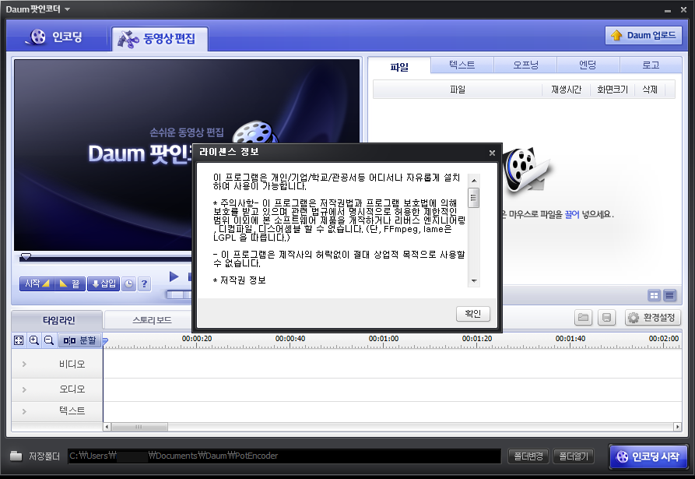This screenshot has height=479, width=695.
Task: Click the clock time icon button
Action: click(128, 284)
